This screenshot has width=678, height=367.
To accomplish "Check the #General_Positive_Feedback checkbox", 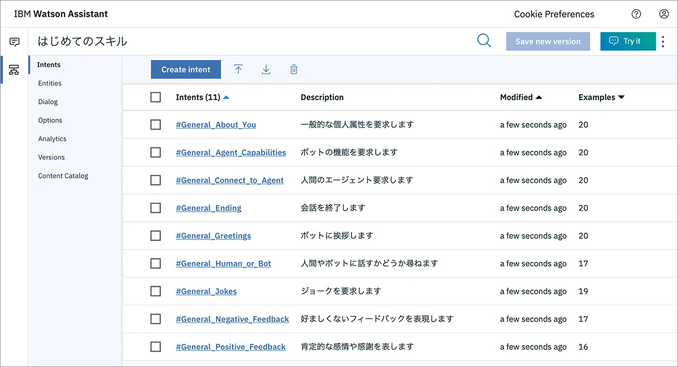I will coord(156,347).
